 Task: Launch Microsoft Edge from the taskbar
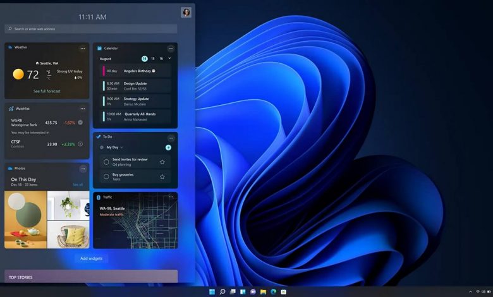[273, 292]
